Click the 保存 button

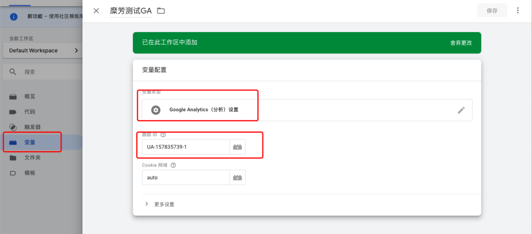click(x=492, y=10)
